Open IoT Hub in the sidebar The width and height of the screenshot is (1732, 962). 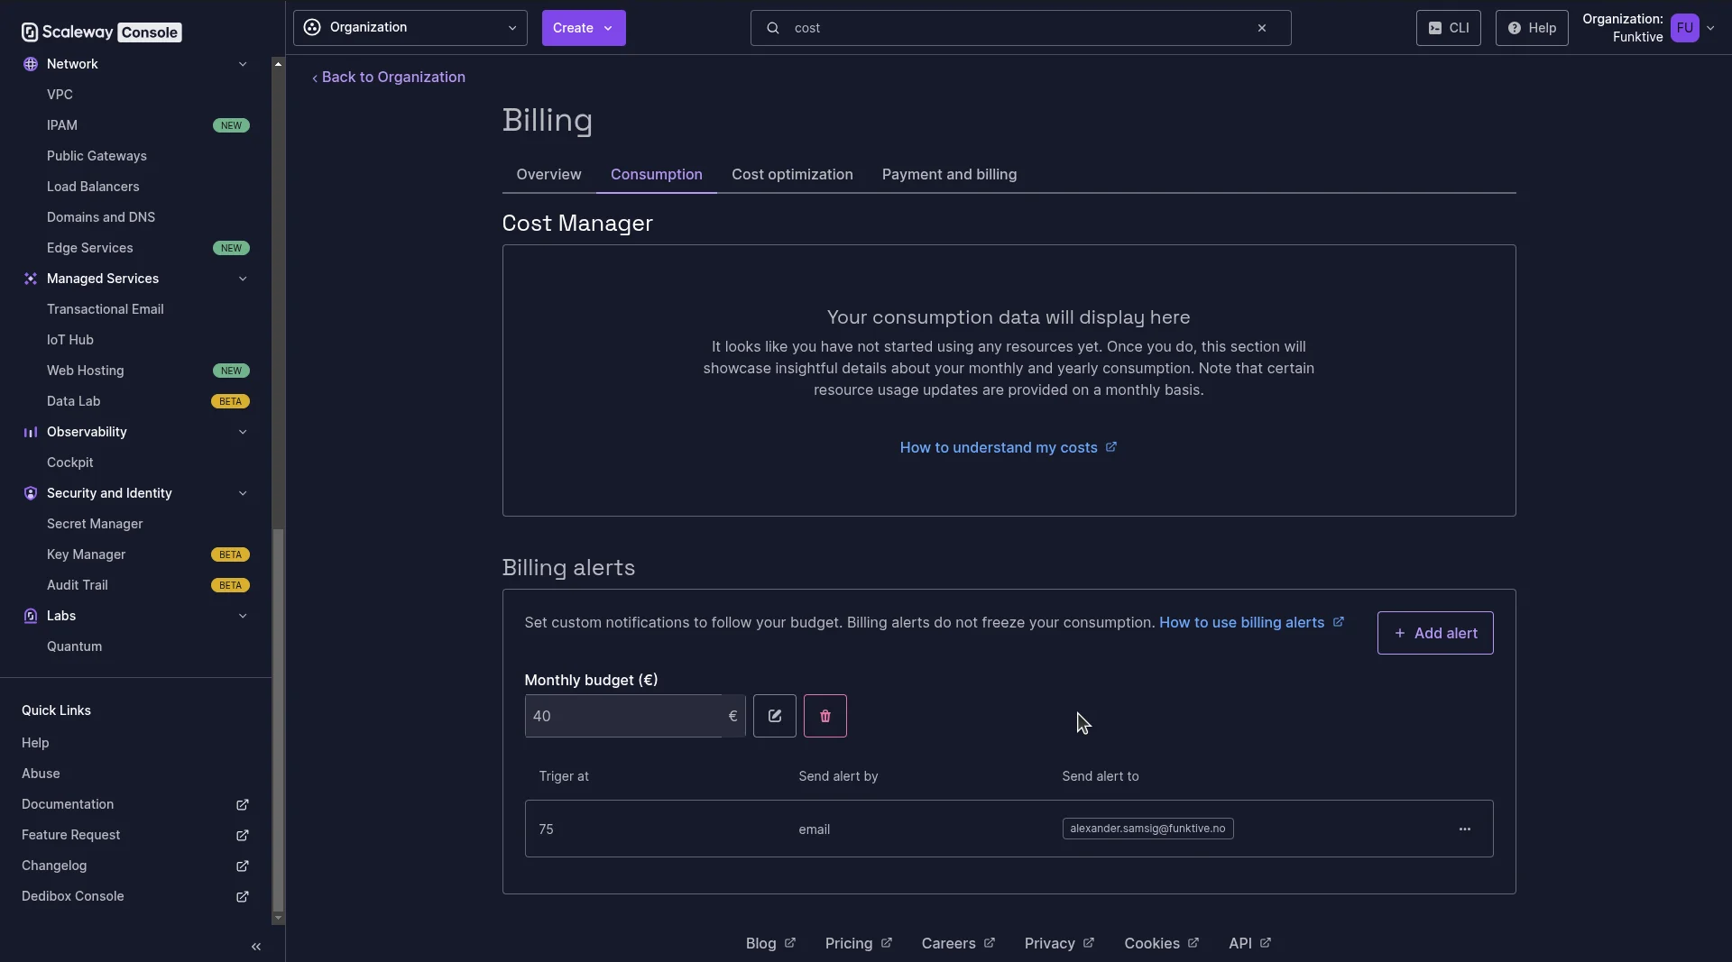70,340
